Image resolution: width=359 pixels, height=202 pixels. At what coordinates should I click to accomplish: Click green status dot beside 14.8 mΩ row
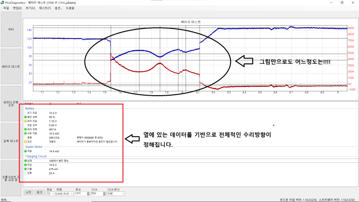click(x=26, y=151)
